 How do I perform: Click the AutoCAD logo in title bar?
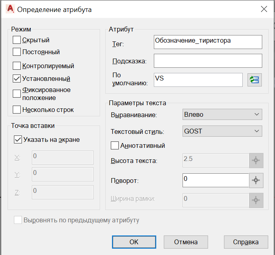(10, 9)
